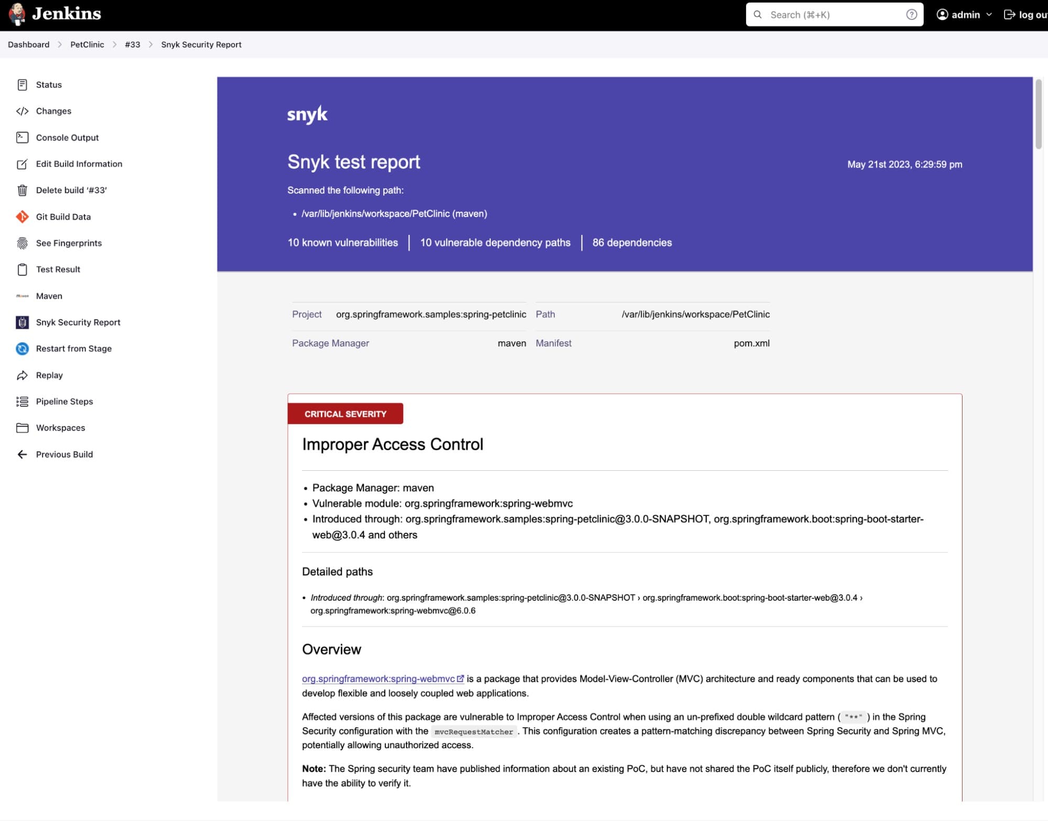Select the Snyk Security Report sidebar item
This screenshot has height=821, width=1048.
point(78,322)
